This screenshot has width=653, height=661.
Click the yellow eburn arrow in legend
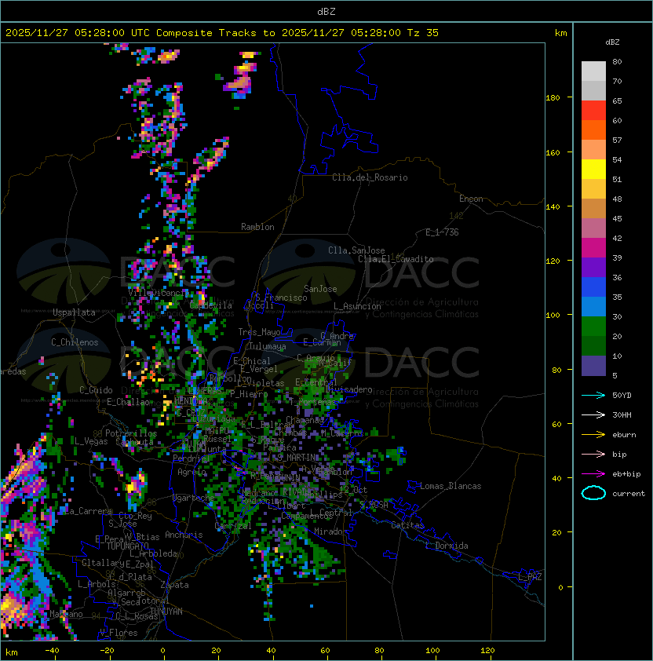point(593,435)
